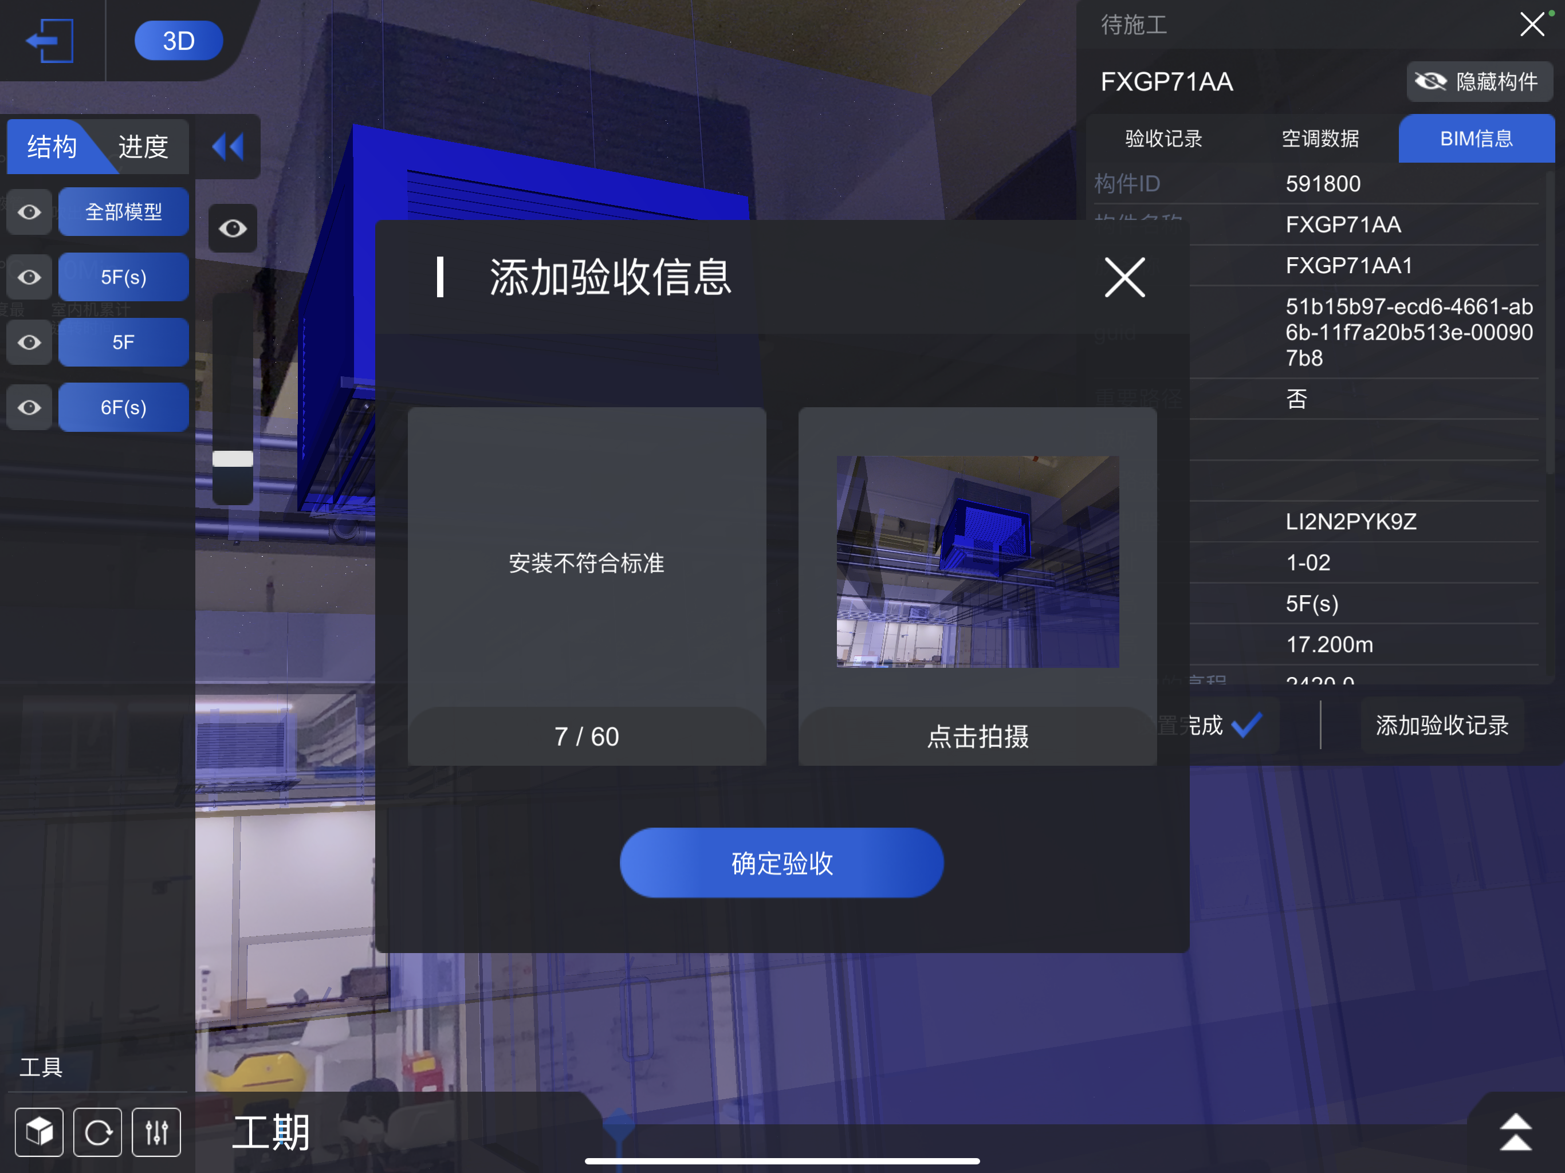This screenshot has height=1173, width=1565.
Task: Click the 5F(s) value in BIM info
Action: [1312, 604]
